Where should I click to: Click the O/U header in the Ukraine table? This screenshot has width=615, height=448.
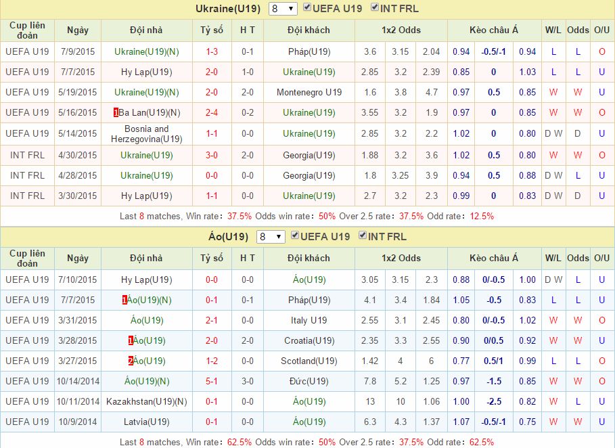pos(601,30)
